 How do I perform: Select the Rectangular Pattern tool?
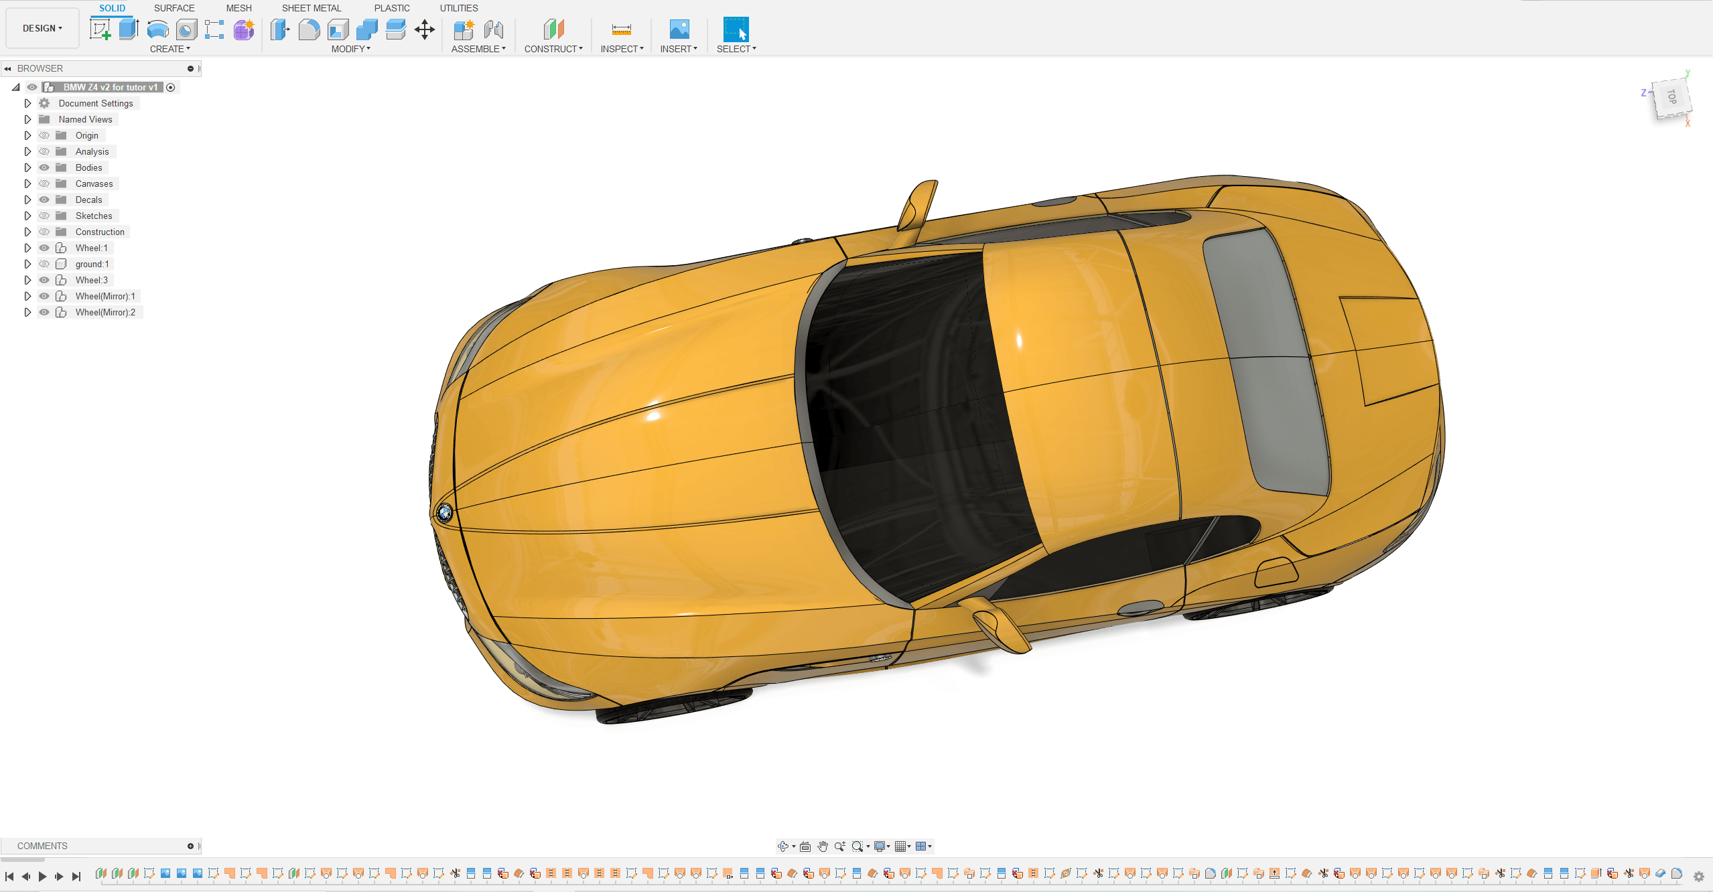(x=214, y=29)
